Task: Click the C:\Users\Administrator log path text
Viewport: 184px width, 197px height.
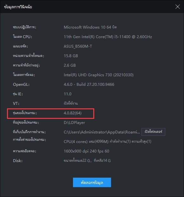Action: click(102, 132)
